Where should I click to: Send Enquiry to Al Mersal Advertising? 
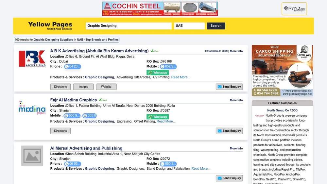229,178
